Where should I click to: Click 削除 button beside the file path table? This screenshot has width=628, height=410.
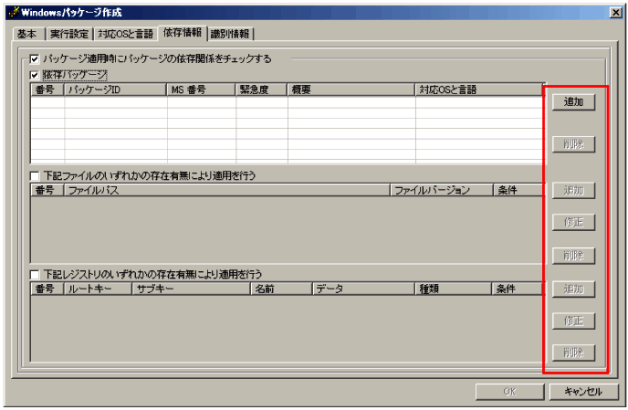(x=573, y=256)
